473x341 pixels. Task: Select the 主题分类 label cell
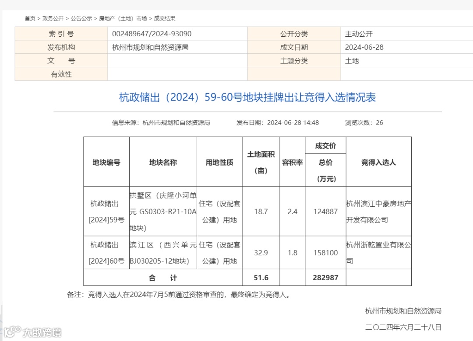(x=294, y=60)
